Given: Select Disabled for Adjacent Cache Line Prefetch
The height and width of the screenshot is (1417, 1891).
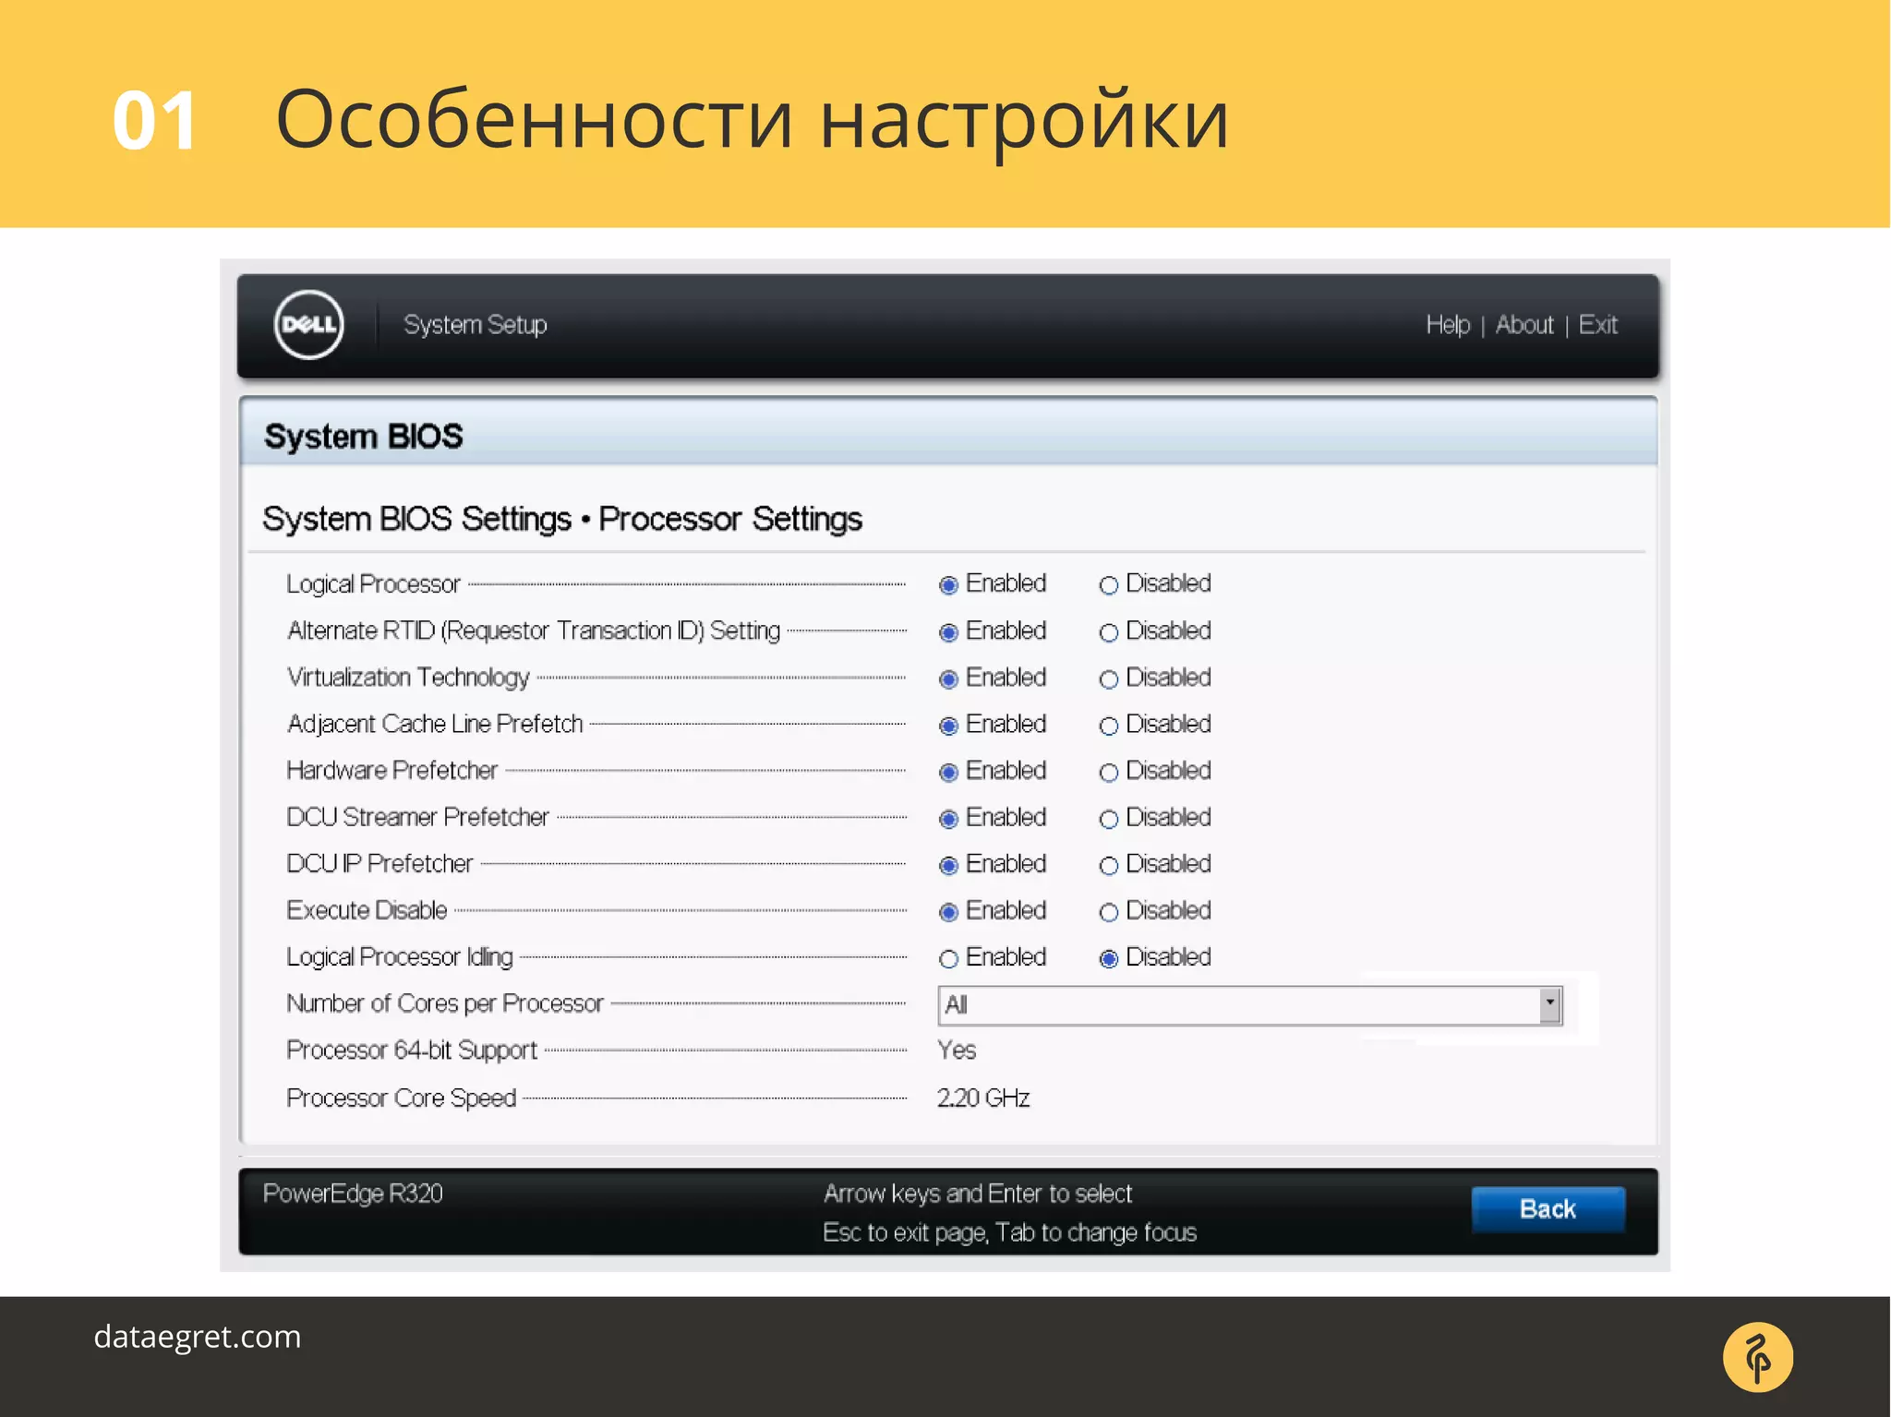Looking at the screenshot, I should pos(1109,726).
